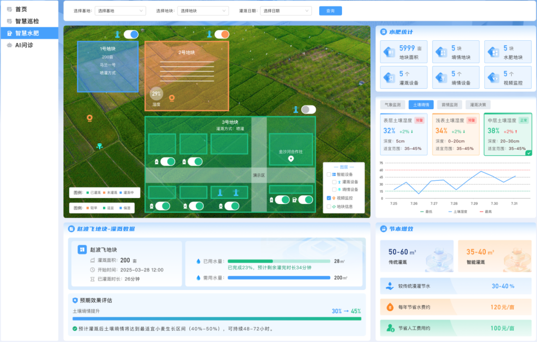The height and width of the screenshot is (342, 537).
Task: Click the blue icon beside 赵波飞地块 title
Action: click(82, 250)
